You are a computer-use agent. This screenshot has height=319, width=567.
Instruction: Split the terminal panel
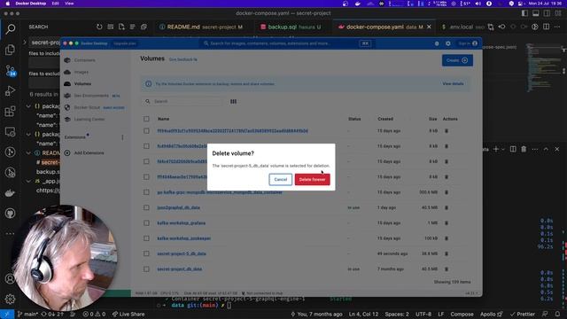tap(513, 149)
